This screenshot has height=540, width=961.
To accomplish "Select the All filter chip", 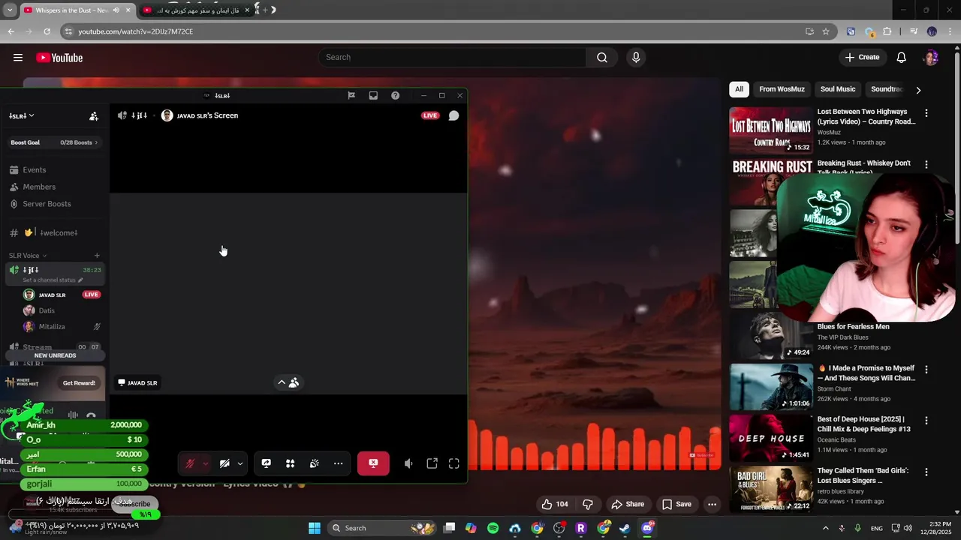I will click(x=739, y=89).
